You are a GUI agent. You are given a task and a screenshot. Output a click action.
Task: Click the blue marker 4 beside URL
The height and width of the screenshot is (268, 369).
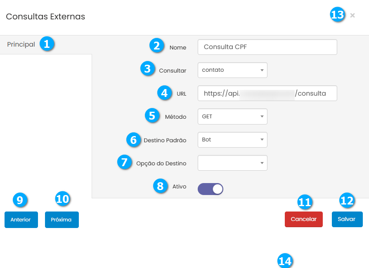165,92
